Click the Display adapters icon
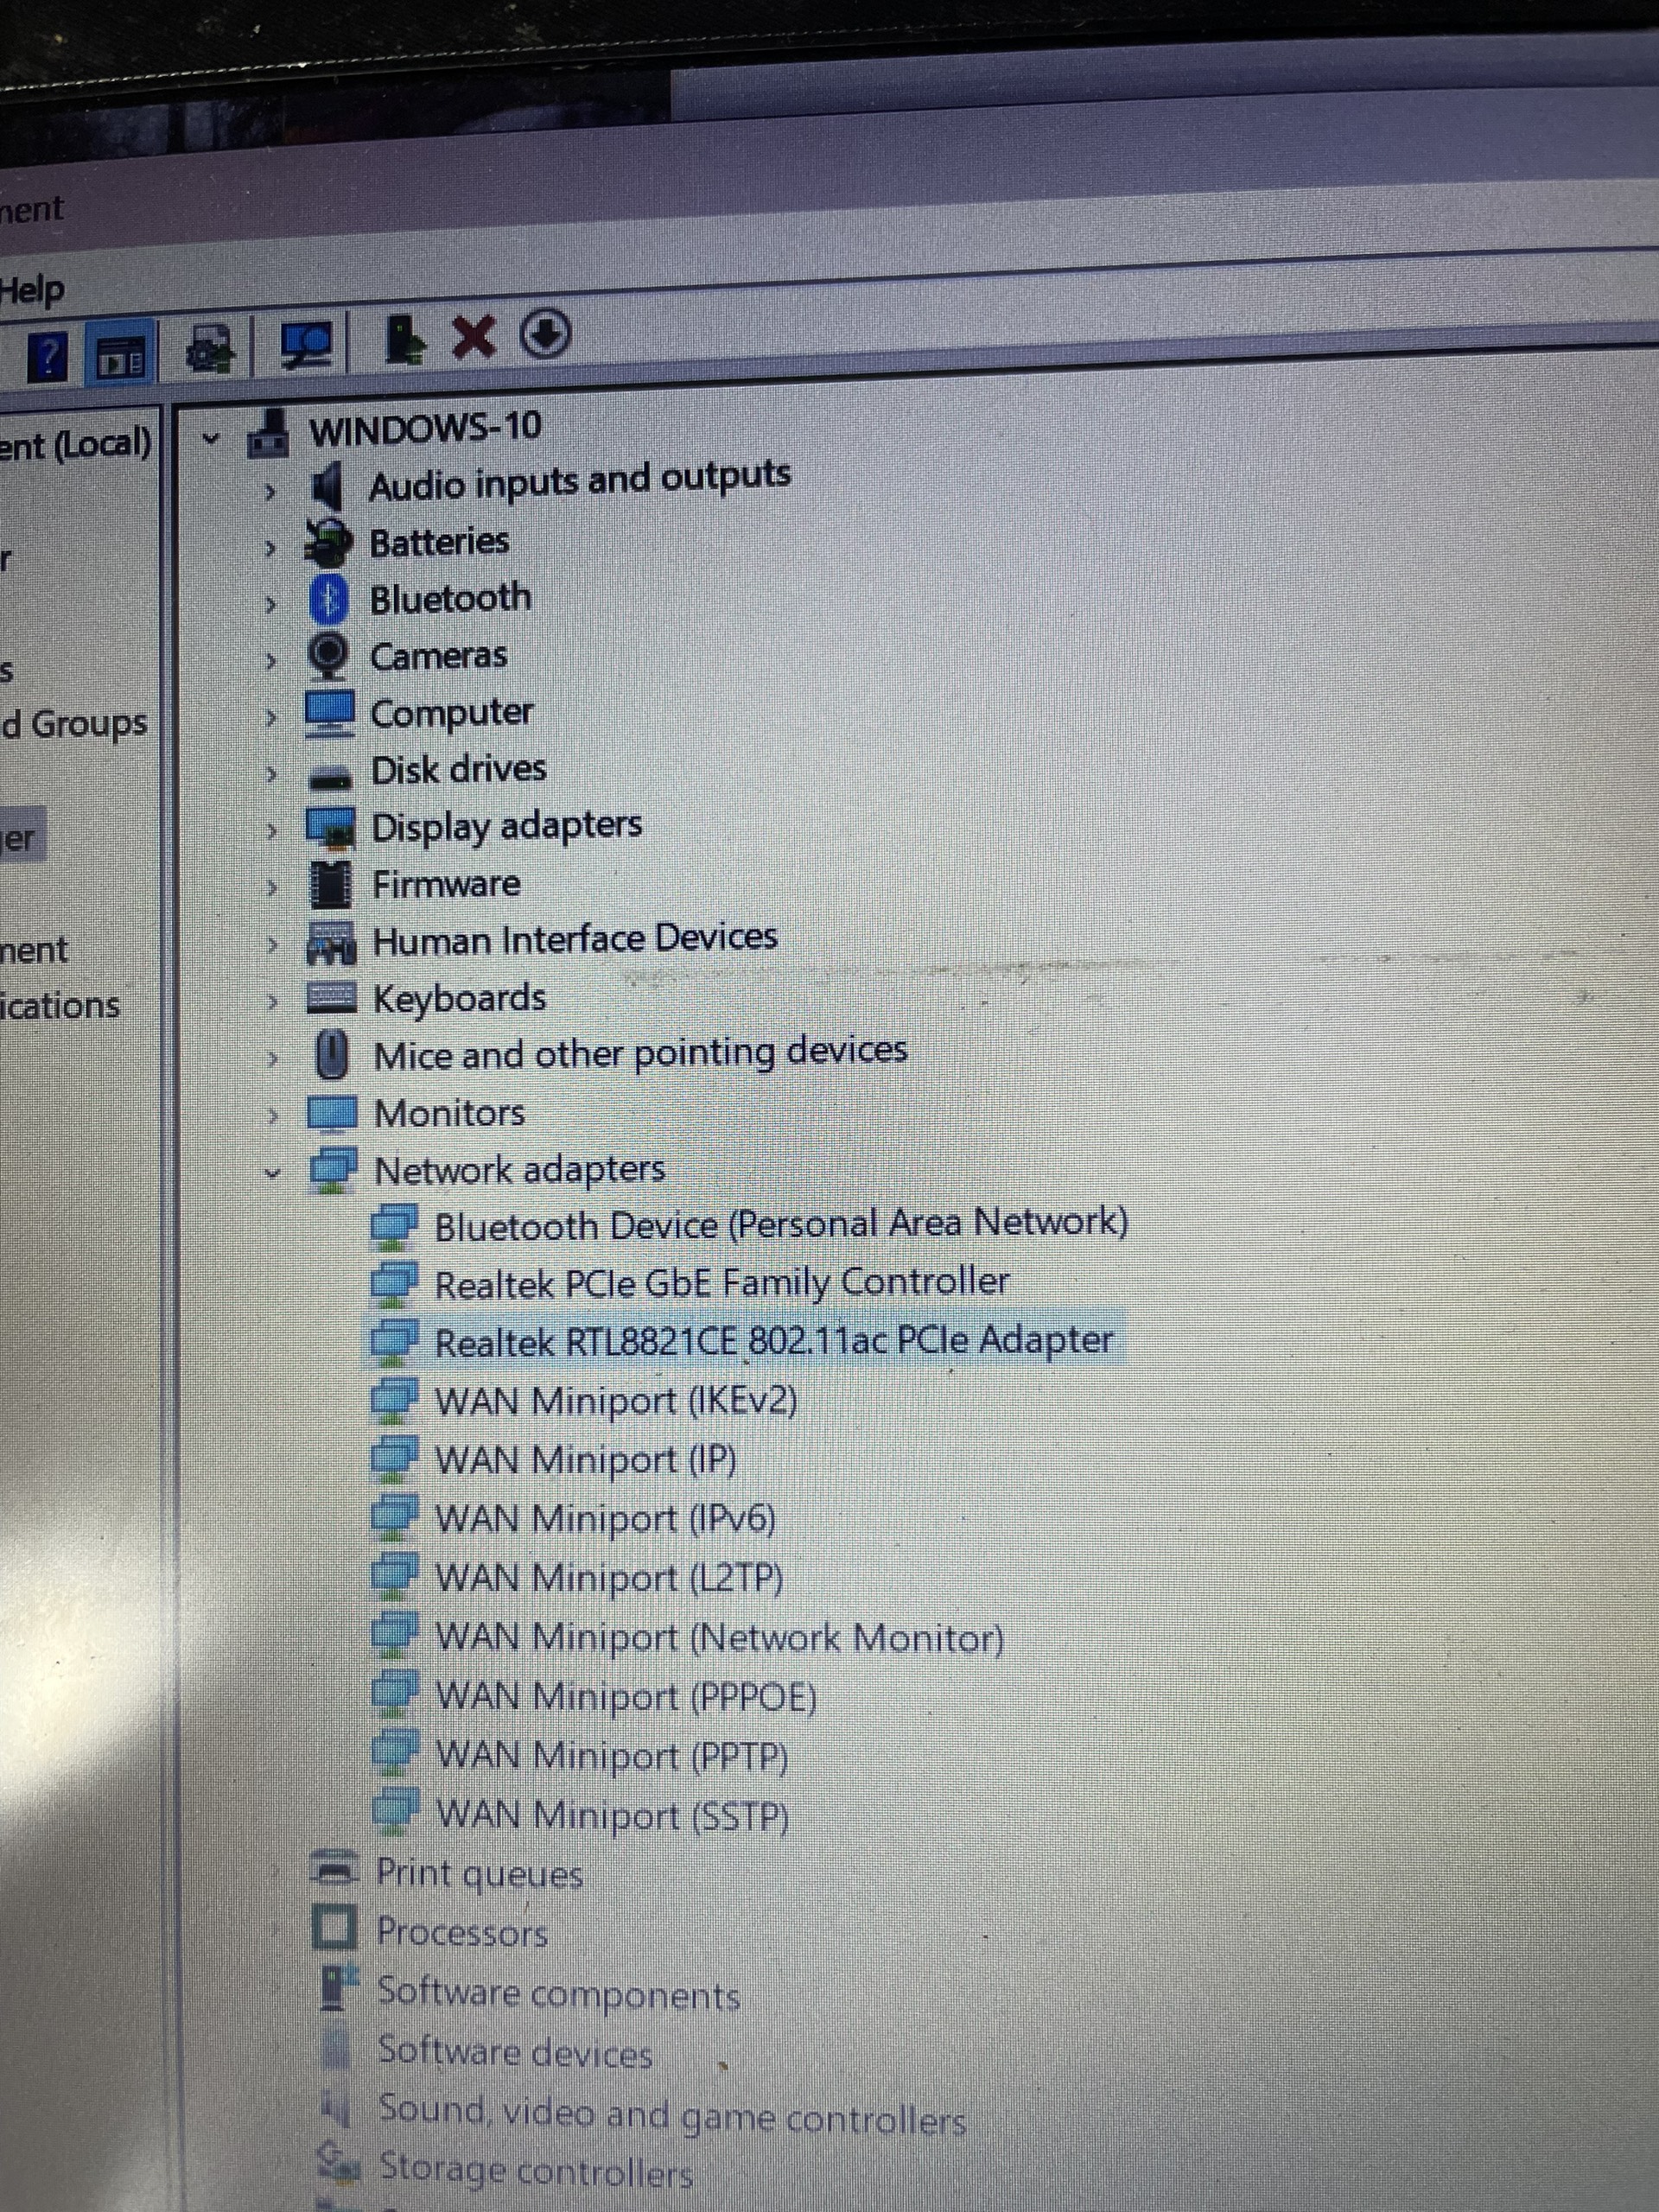Screen dimensions: 1659x2212 [330, 828]
